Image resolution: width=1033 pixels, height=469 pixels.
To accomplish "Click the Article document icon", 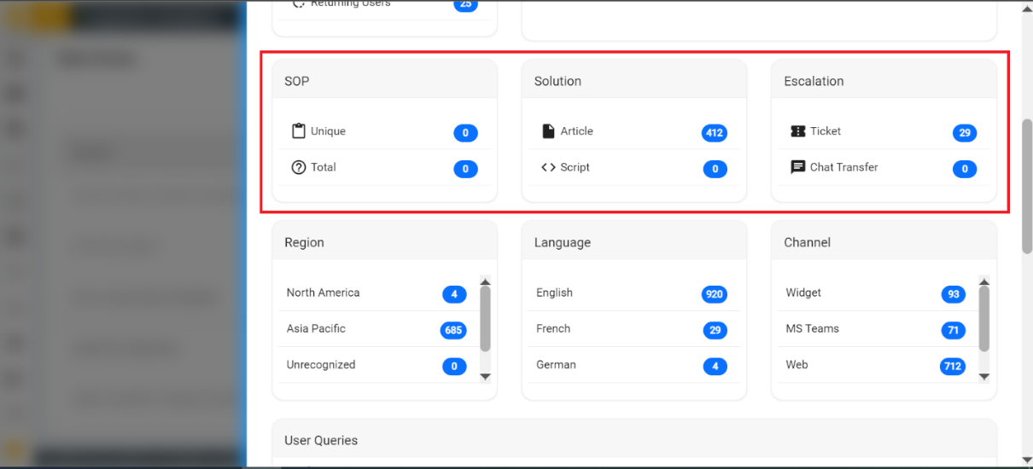I will coord(548,131).
